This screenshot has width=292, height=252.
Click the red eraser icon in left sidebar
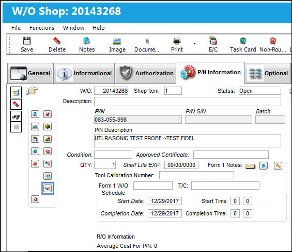click(x=16, y=104)
